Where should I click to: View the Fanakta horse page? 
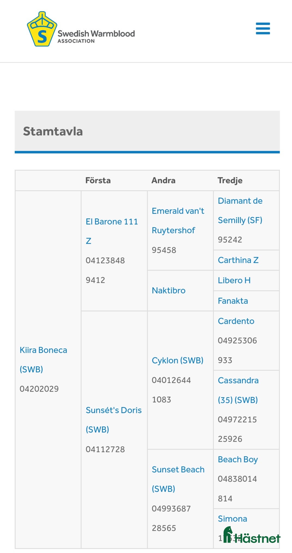pyautogui.click(x=233, y=301)
